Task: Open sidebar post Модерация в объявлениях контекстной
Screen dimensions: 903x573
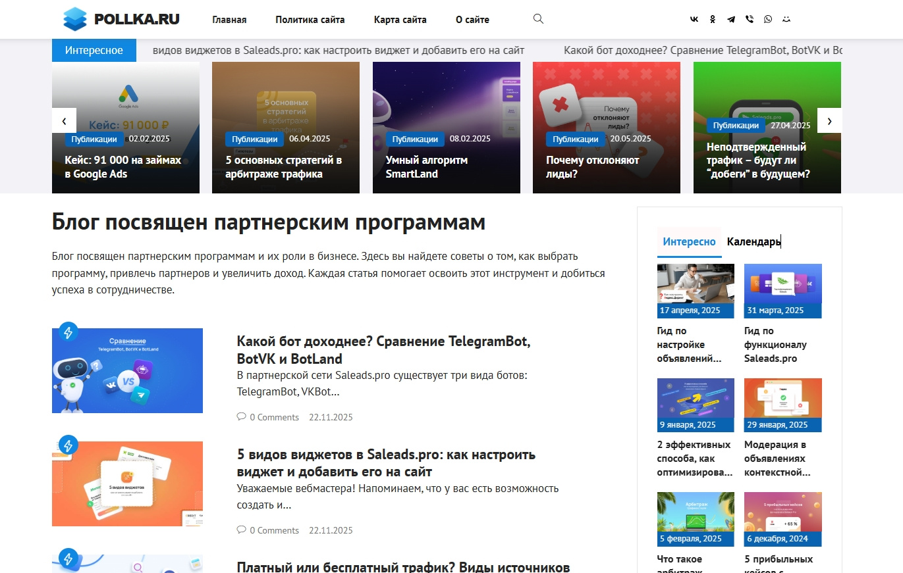Action: click(x=778, y=459)
